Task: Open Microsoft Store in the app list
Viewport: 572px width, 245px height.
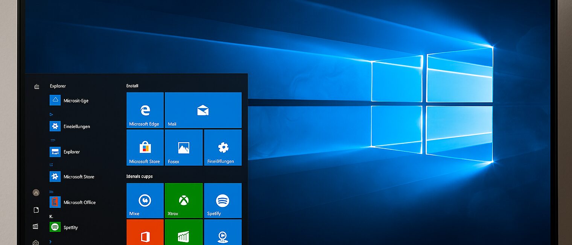Action: 72,177
